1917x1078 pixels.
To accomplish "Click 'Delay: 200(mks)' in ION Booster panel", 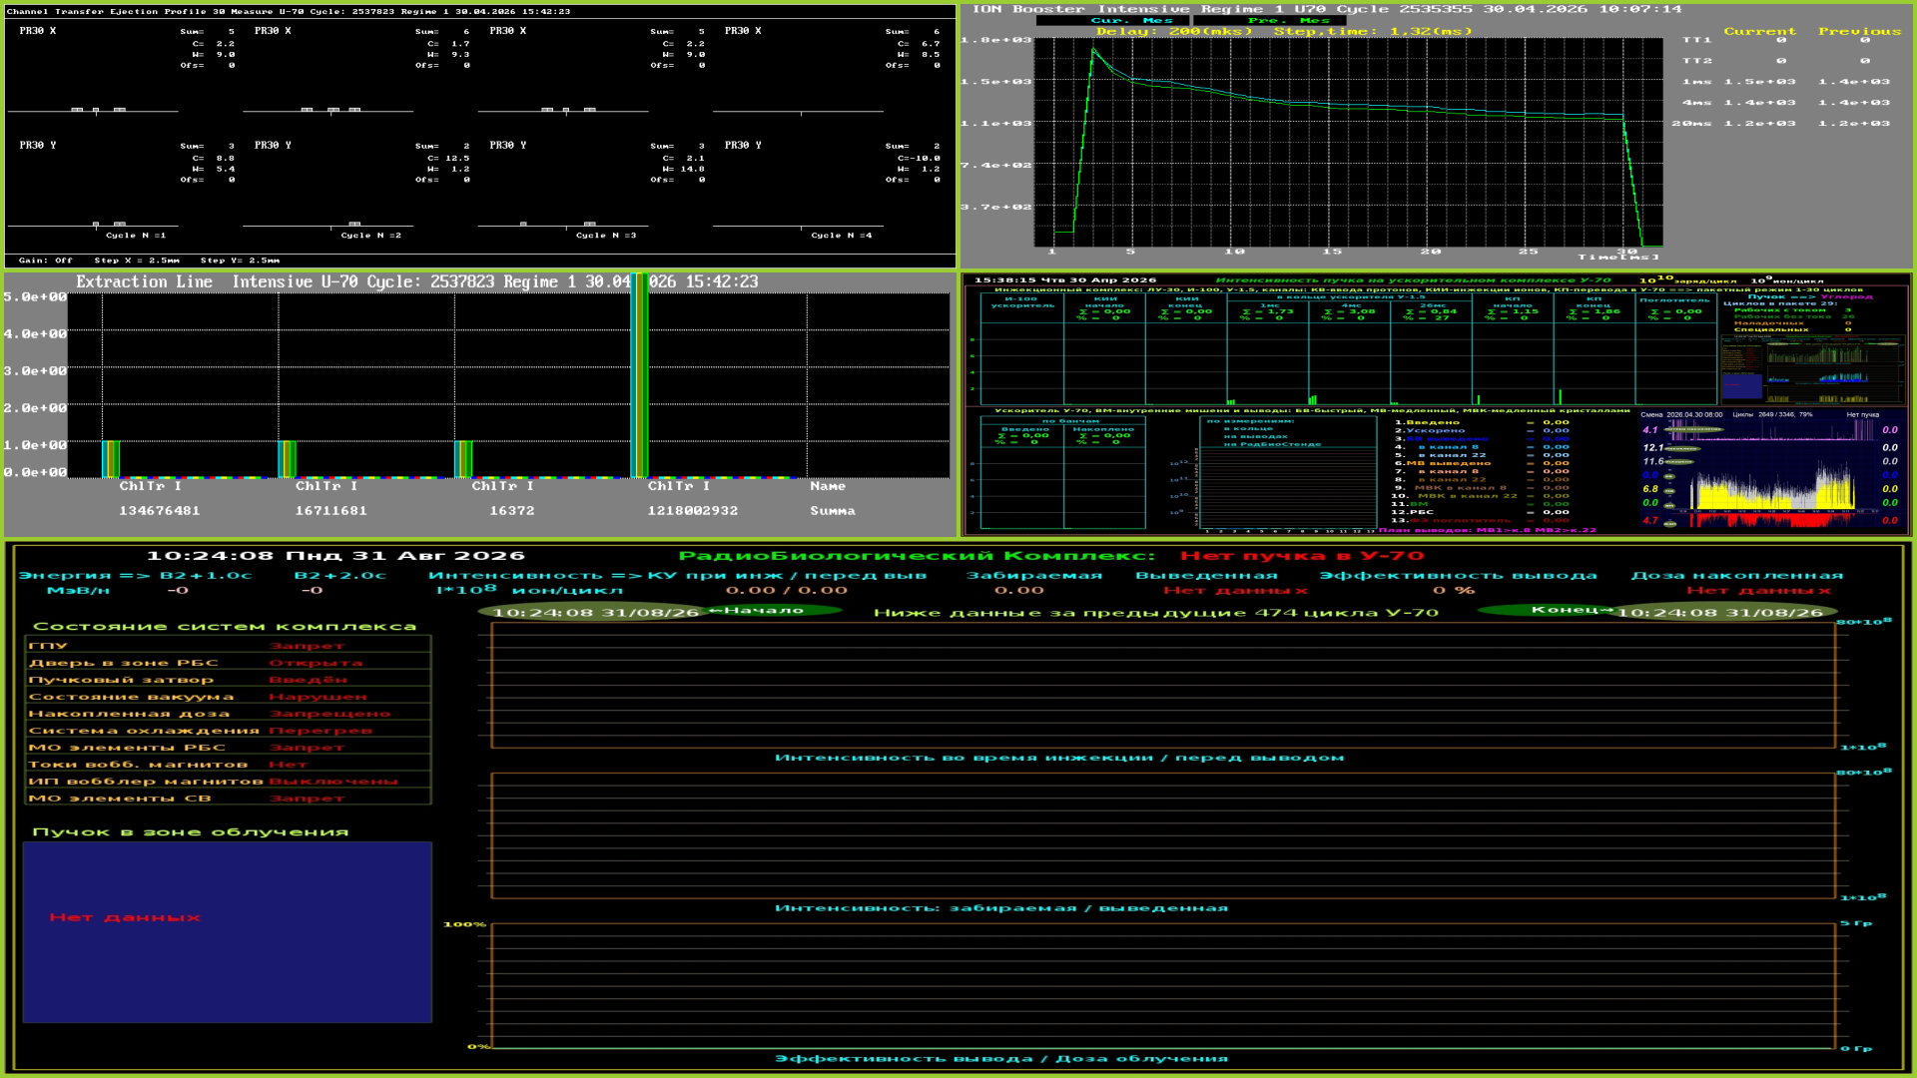I will tap(1174, 32).
